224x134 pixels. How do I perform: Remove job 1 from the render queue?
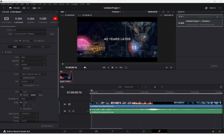point(221,17)
